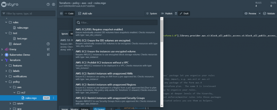Open the Preview dropdown arrow
Screen dimensions: 277x110
(259, 14)
